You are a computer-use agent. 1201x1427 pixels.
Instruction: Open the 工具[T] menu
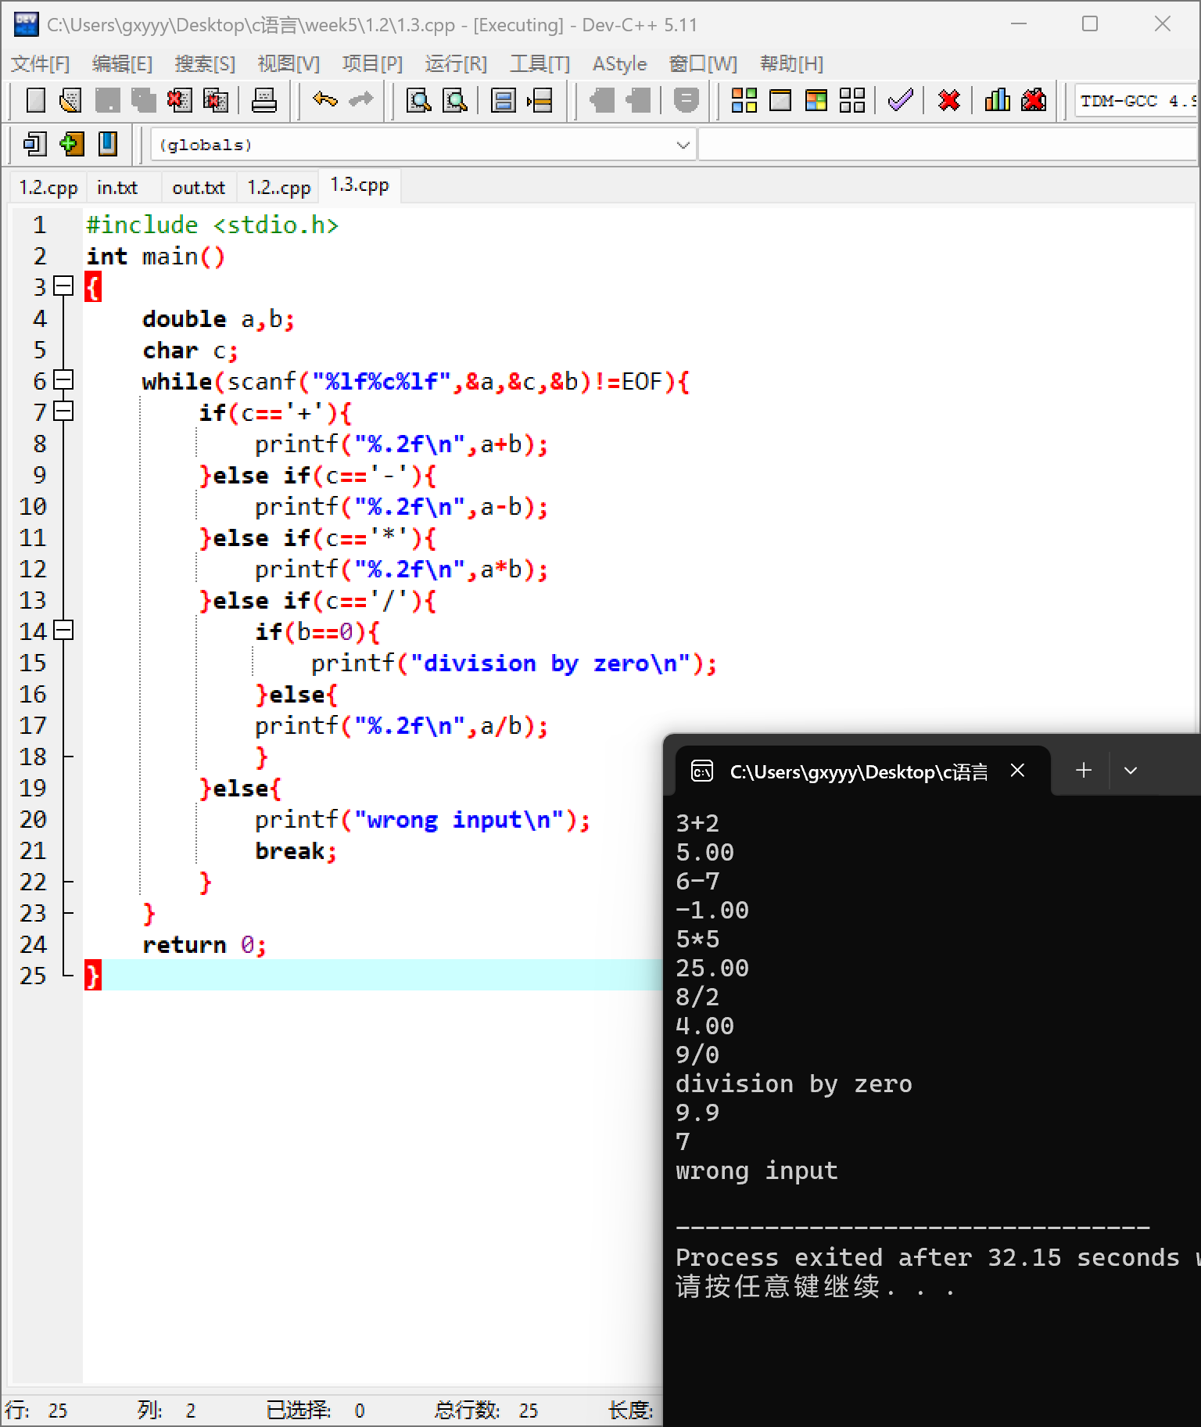pos(540,63)
